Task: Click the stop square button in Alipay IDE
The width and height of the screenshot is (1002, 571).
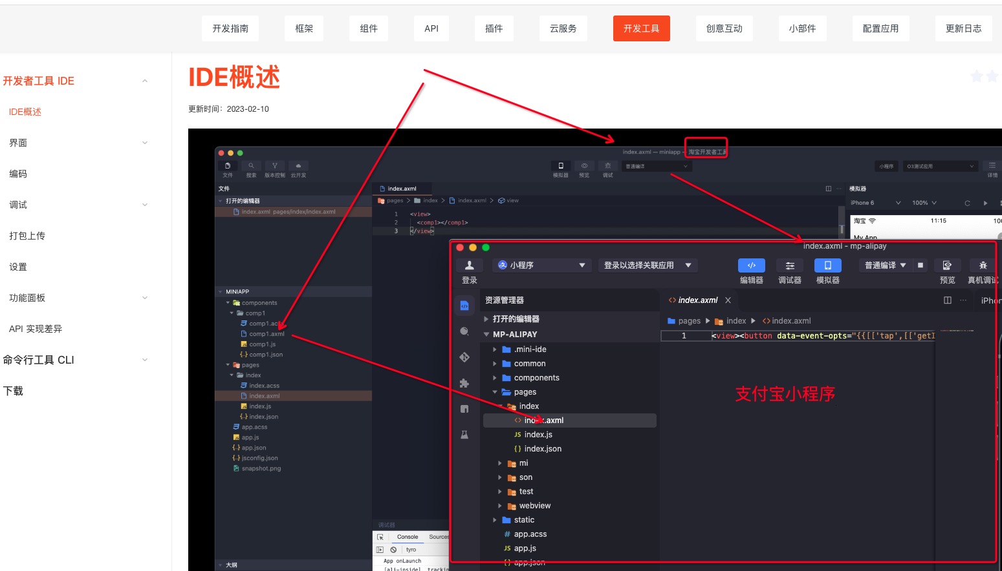Action: [920, 265]
